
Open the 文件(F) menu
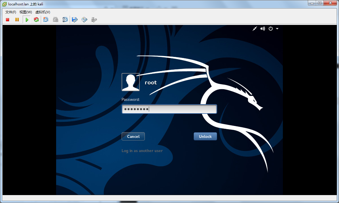10,12
